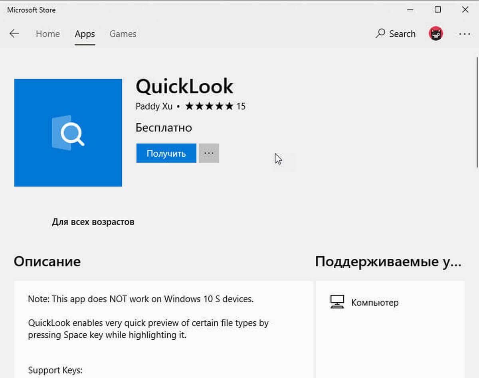Maximize the Microsoft Store window
The image size is (479, 378).
tap(438, 10)
